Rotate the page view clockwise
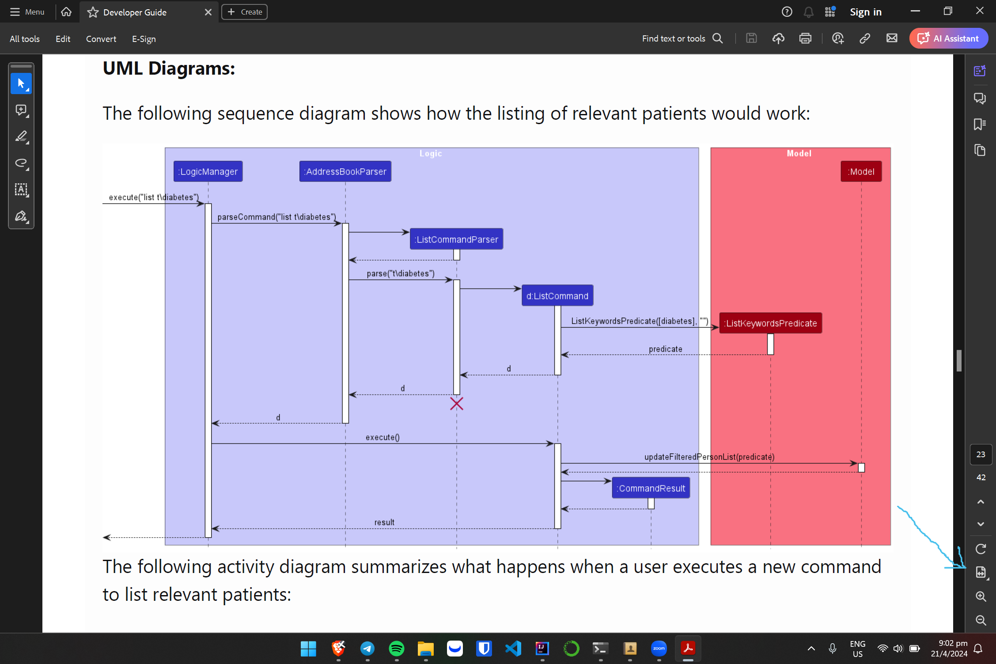 tap(981, 549)
